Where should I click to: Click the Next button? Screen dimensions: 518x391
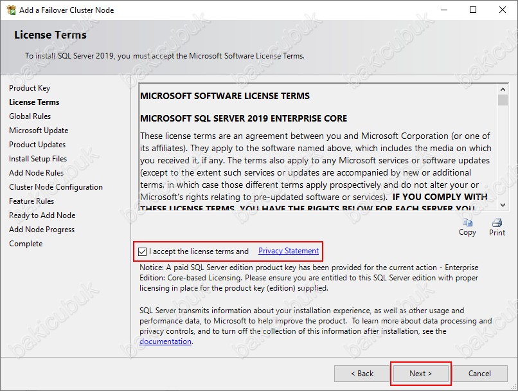coord(420,374)
